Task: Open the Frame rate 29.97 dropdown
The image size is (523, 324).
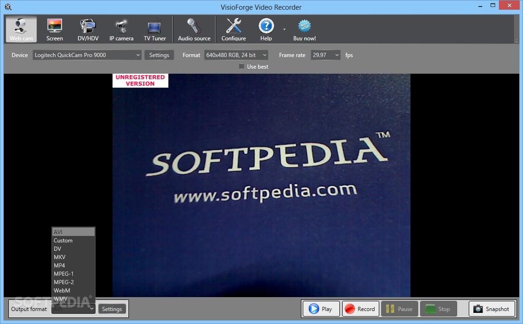Action: click(325, 55)
